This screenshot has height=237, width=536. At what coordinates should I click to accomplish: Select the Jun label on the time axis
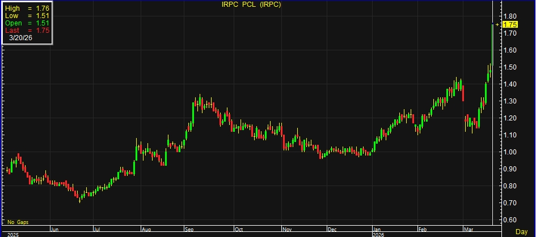(55, 229)
